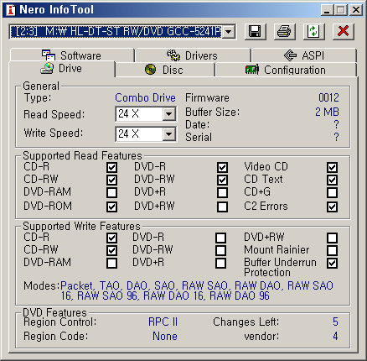The width and height of the screenshot is (367, 361).
Task: Toggle Mount Rainier checkbox
Action: point(332,250)
